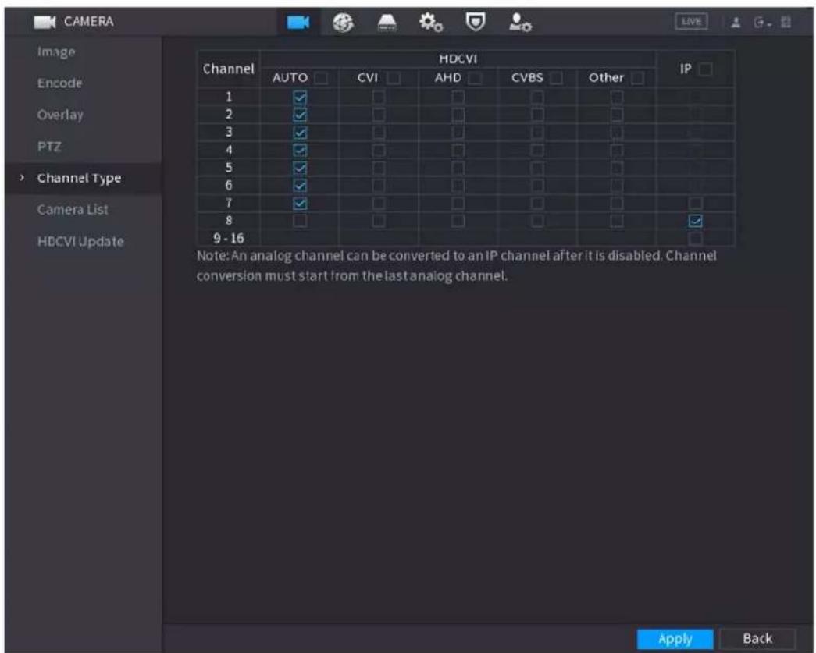This screenshot has width=816, height=653.
Task: Uncheck IP for channel 8
Action: [695, 221]
